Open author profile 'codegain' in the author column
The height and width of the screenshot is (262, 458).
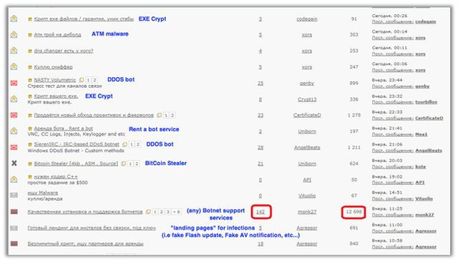[307, 19]
